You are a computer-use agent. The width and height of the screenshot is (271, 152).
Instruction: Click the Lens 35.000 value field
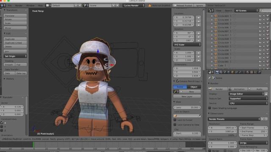pos(187,107)
